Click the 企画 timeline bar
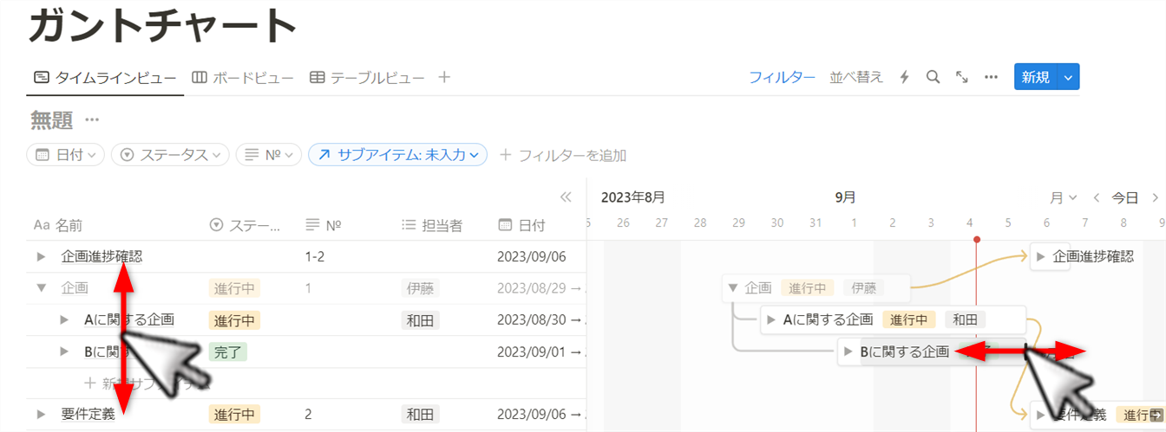The width and height of the screenshot is (1166, 432). tap(816, 288)
